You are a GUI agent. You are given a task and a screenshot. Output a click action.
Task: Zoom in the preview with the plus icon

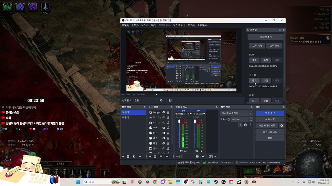(x=134, y=95)
